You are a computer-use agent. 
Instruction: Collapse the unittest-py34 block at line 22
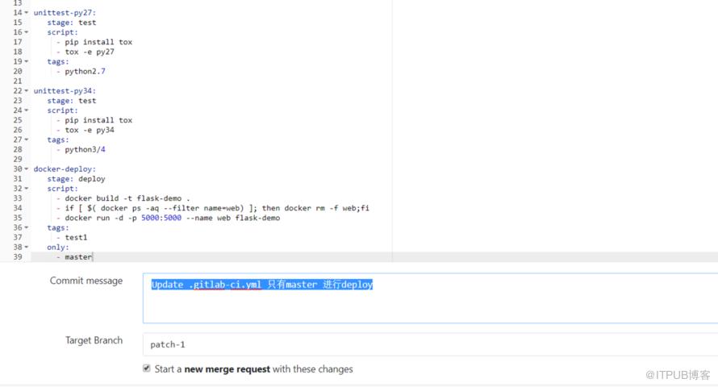(26, 90)
